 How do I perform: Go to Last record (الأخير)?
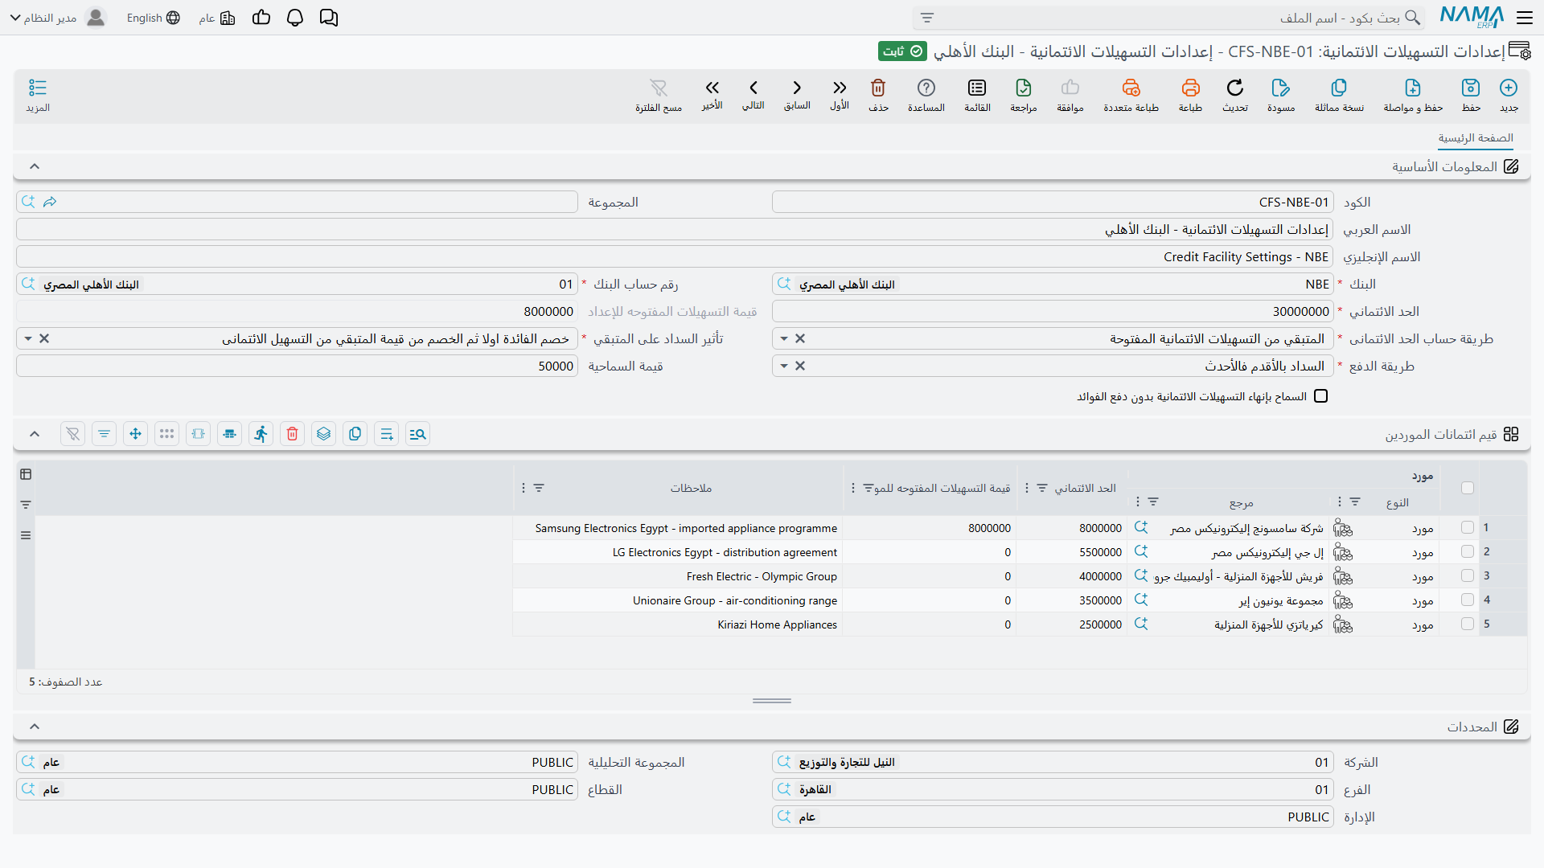coord(712,95)
